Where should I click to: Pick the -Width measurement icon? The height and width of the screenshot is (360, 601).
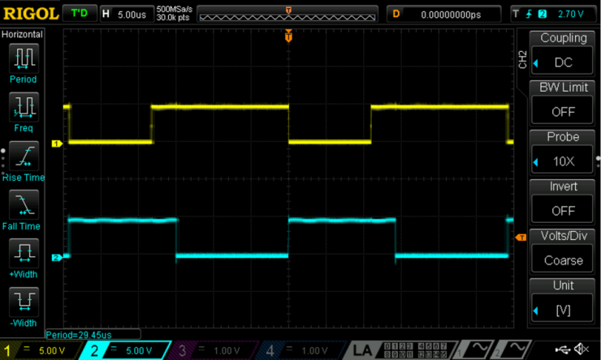pyautogui.click(x=23, y=301)
